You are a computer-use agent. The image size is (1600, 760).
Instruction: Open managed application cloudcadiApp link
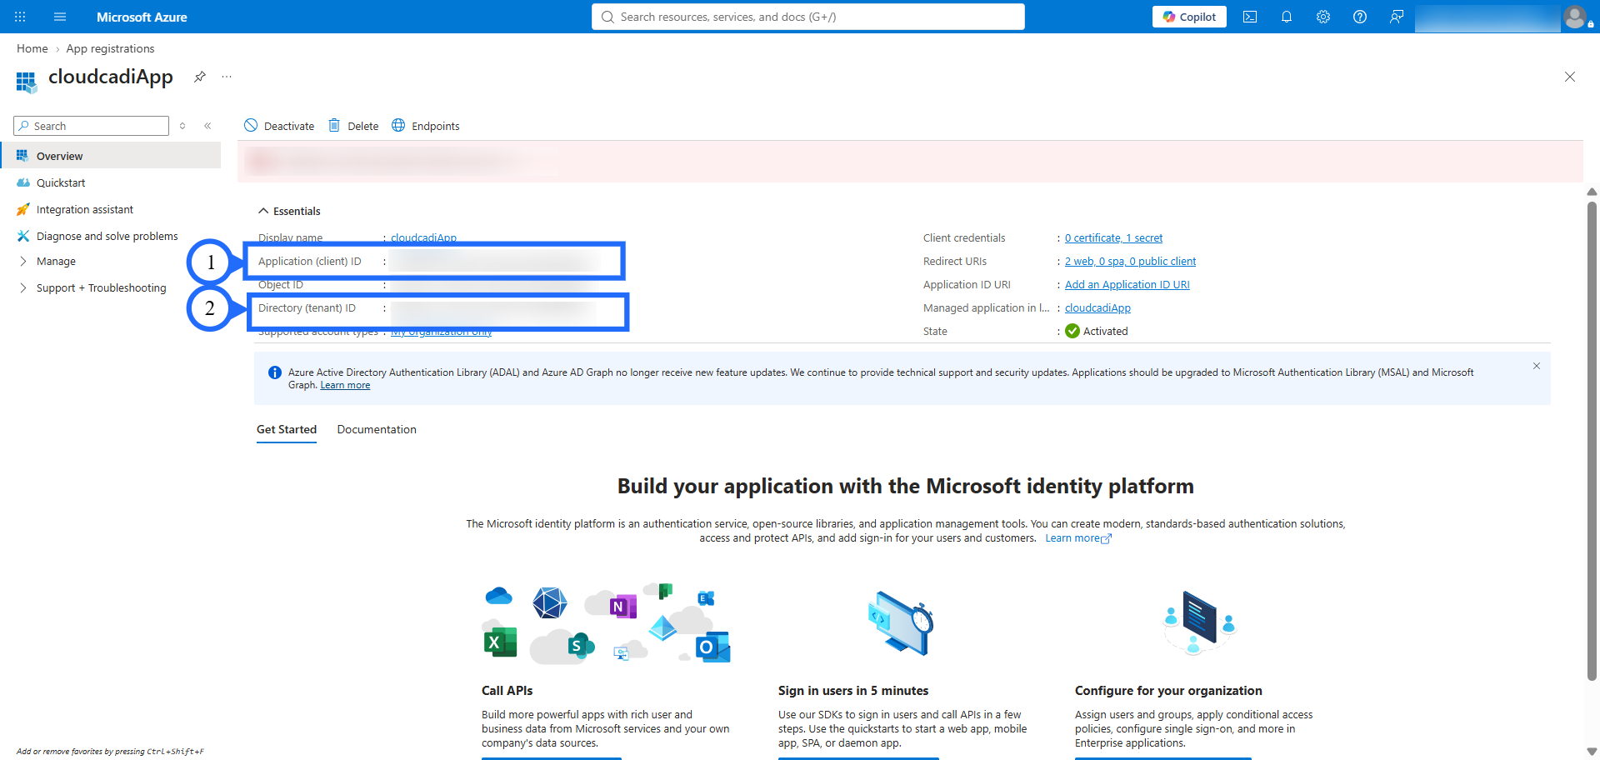click(1097, 308)
